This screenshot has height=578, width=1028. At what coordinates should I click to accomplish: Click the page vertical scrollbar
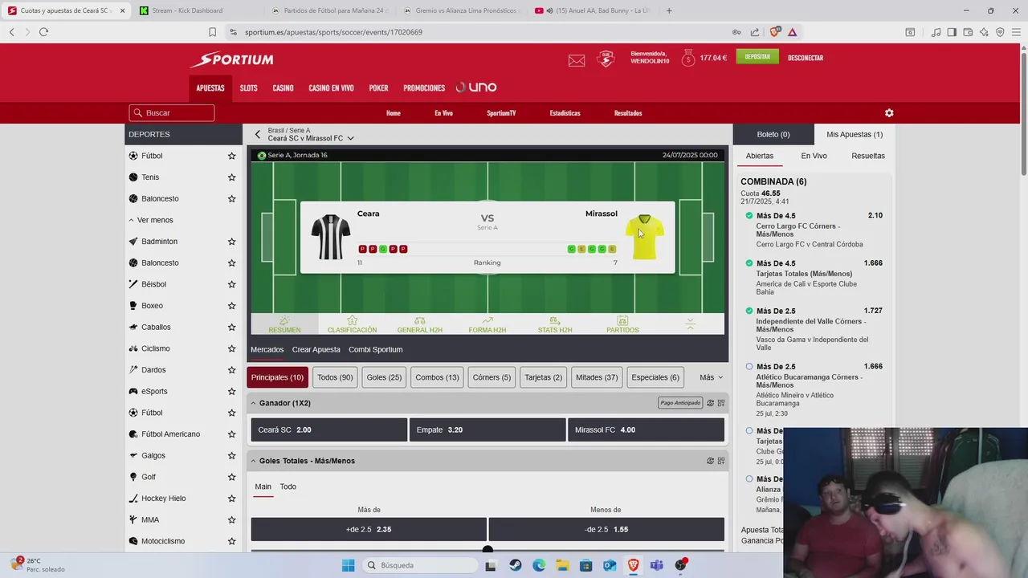coord(1023,112)
